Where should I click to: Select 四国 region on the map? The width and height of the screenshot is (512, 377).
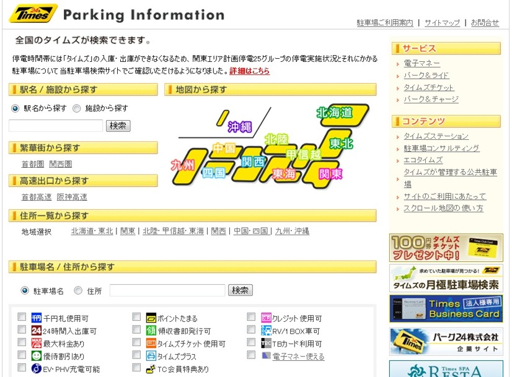pos(214,173)
